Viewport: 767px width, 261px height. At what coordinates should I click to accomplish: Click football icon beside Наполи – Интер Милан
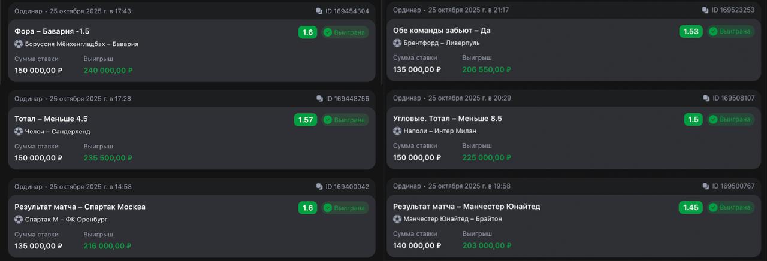[397, 130]
